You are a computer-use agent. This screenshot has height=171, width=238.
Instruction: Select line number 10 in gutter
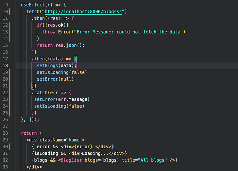coord(5,12)
